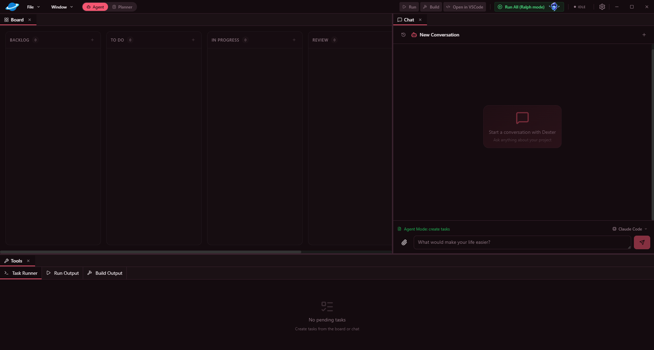Expand the Window menu dropdown
The height and width of the screenshot is (350, 654).
pos(62,7)
